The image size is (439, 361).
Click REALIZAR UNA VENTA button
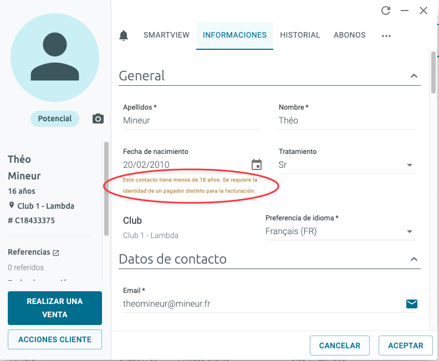pos(55,308)
